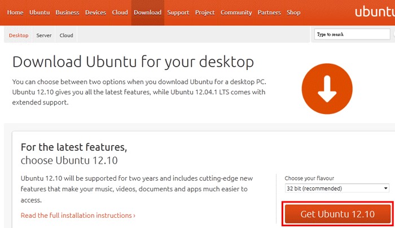Select the Download navigation item
The height and width of the screenshot is (228, 395).
[148, 12]
